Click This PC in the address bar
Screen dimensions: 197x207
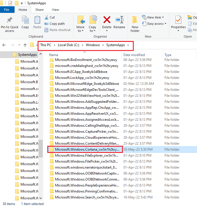[46, 45]
